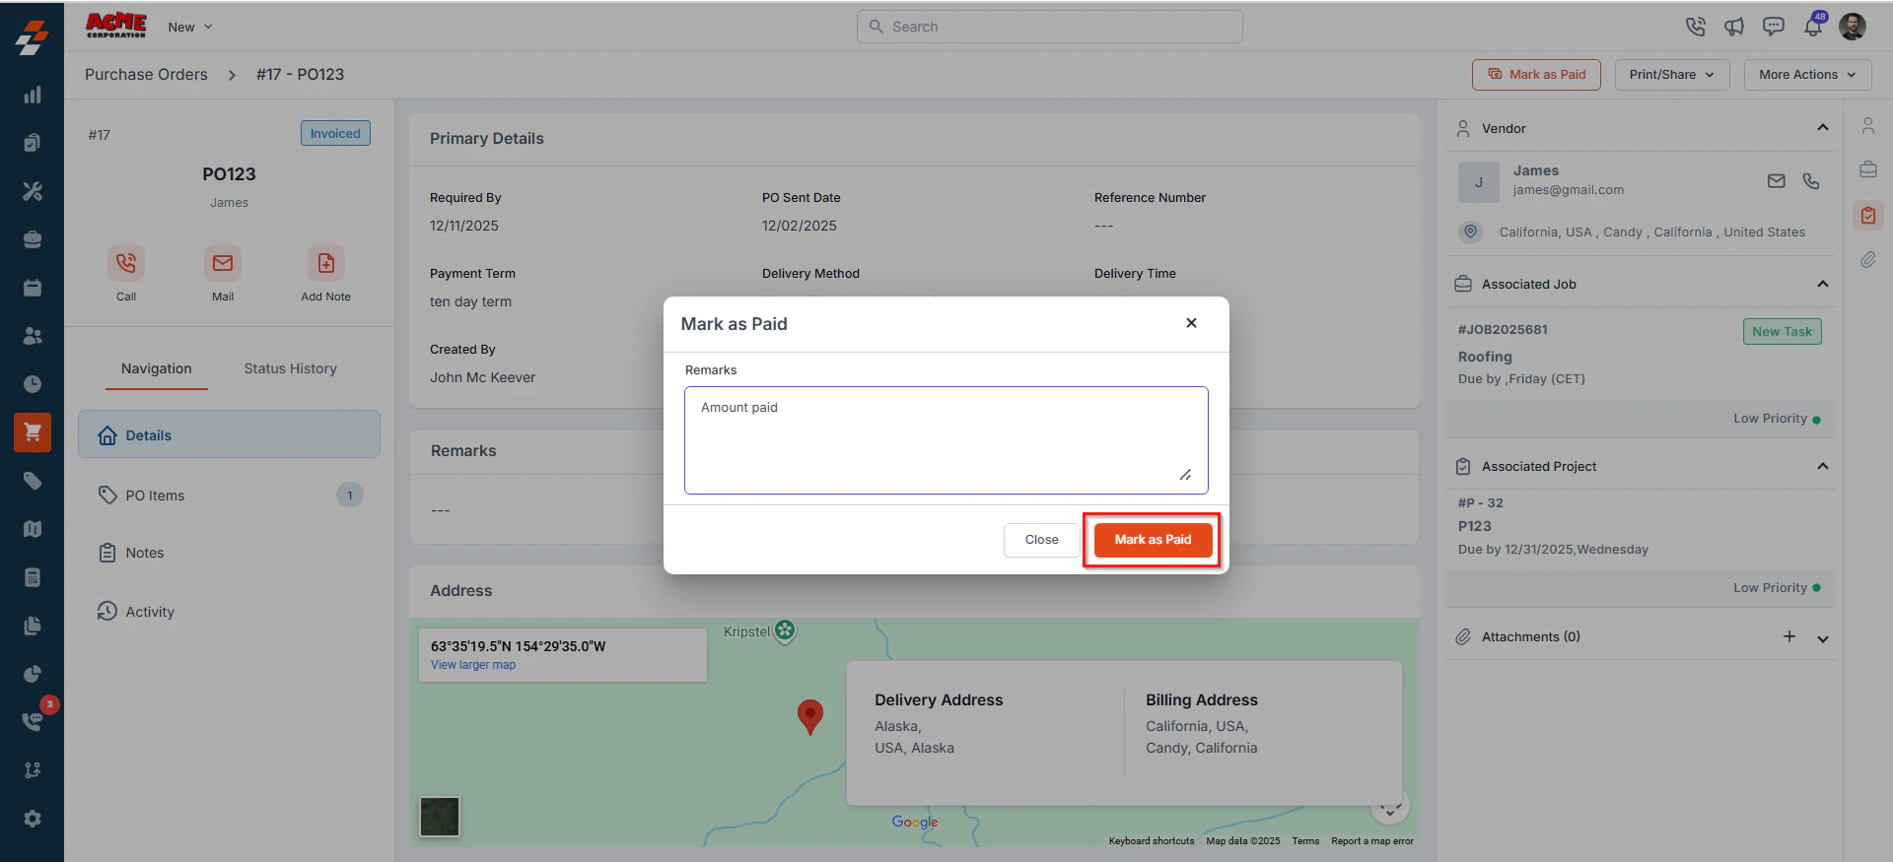The width and height of the screenshot is (1893, 862).
Task: Click the Mail icon under PO123
Action: (x=223, y=263)
